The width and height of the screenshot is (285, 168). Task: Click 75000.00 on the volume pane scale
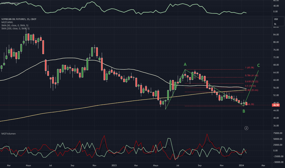pyautogui.click(x=278, y=133)
